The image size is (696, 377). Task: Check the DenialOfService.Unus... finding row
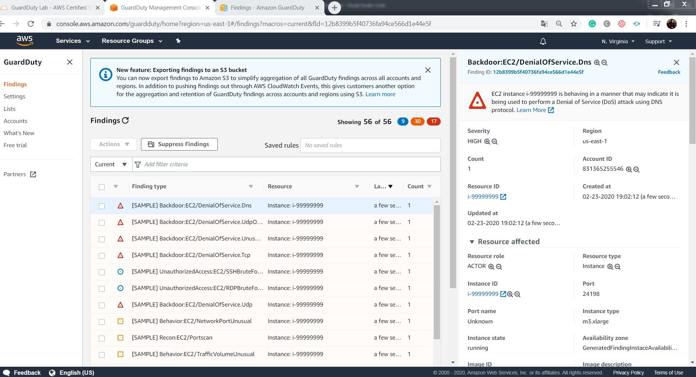[102, 239]
